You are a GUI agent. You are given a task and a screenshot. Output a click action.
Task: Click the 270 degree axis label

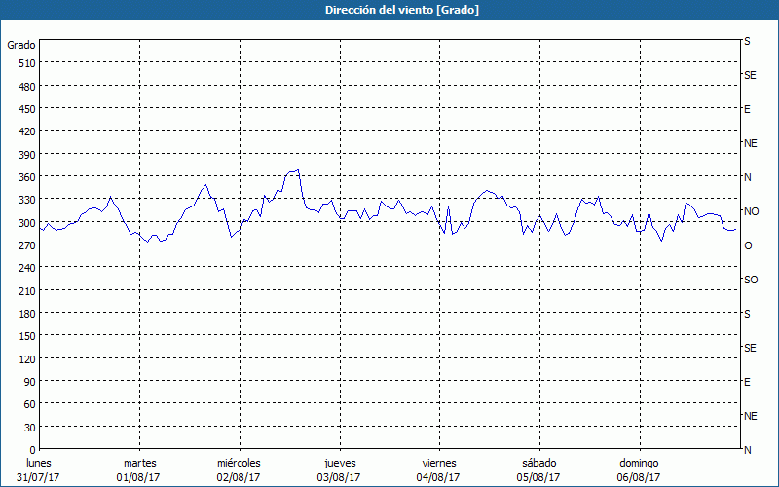point(25,245)
